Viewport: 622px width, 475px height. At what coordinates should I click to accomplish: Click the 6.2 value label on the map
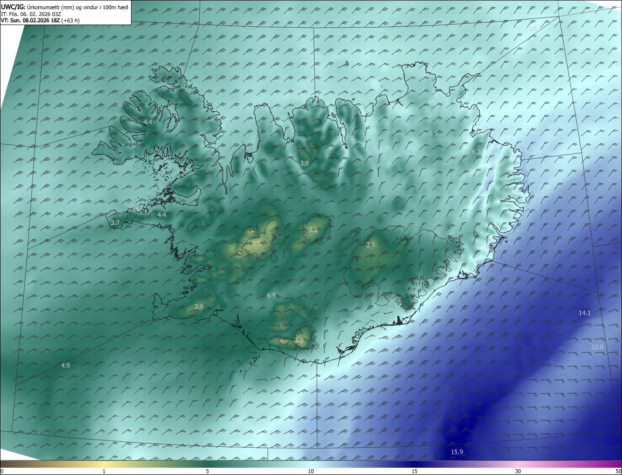click(x=476, y=152)
